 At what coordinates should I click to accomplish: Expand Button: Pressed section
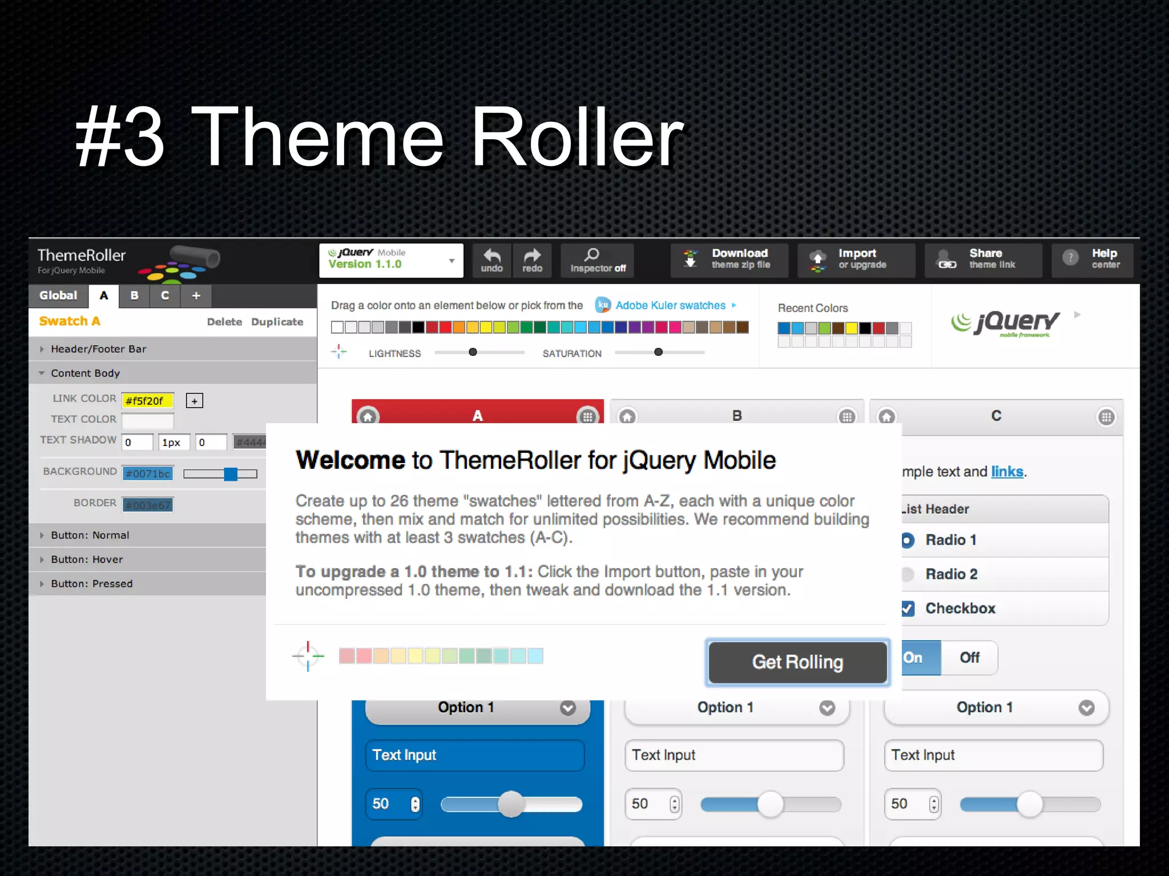coord(147,584)
